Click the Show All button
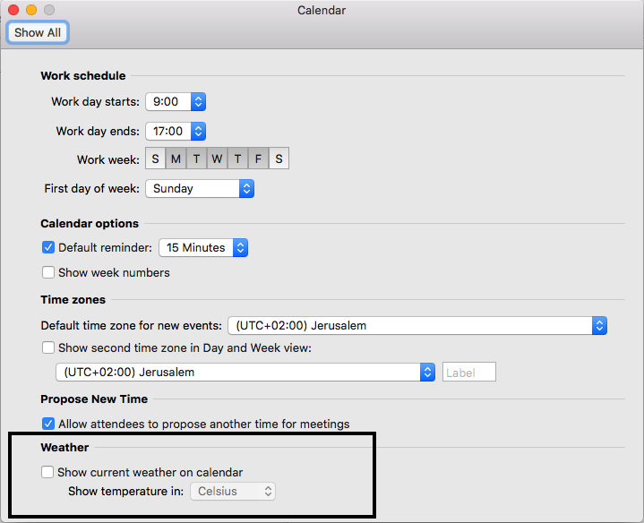Screen dimensions: 644x523 pos(38,32)
